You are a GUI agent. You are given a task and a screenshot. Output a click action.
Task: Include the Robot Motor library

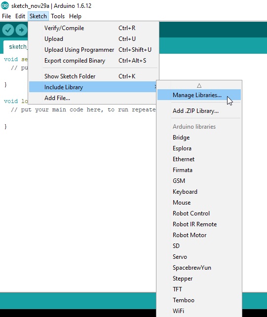pos(199,235)
